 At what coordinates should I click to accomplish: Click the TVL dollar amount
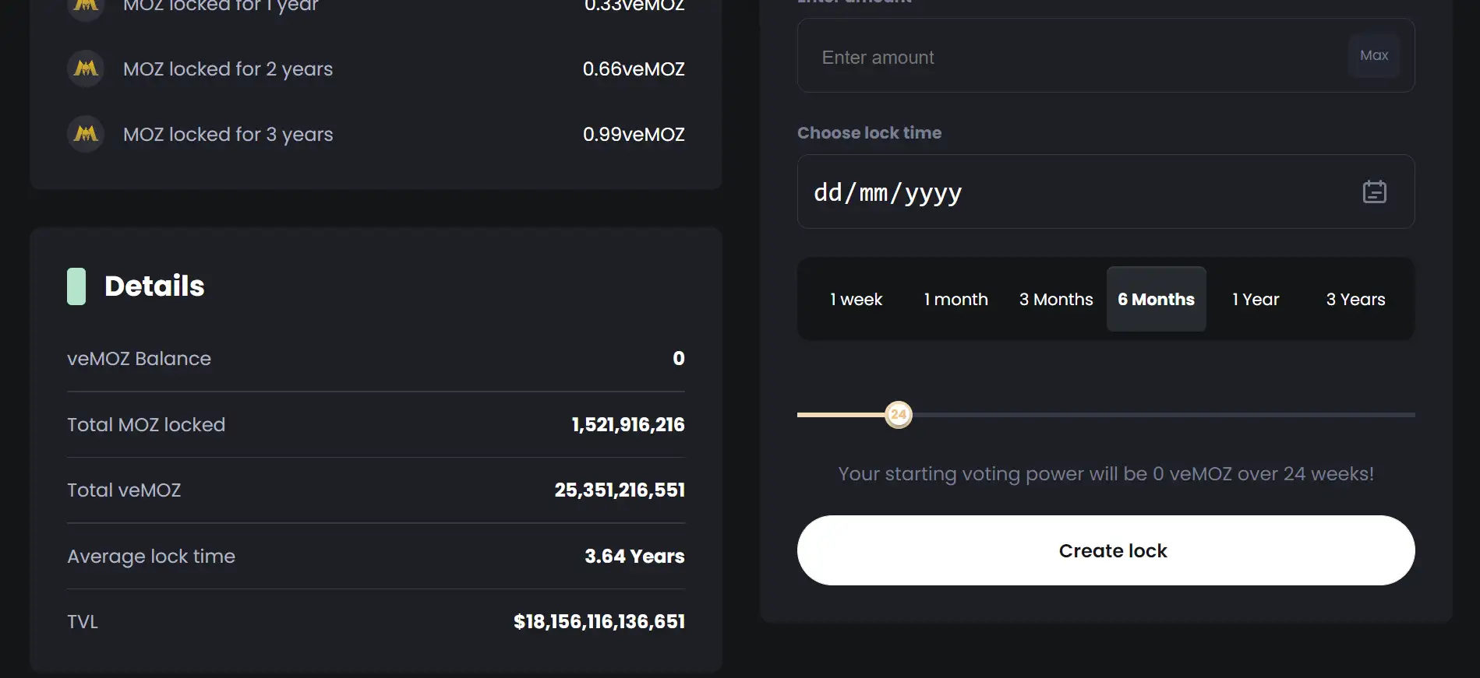(x=599, y=622)
